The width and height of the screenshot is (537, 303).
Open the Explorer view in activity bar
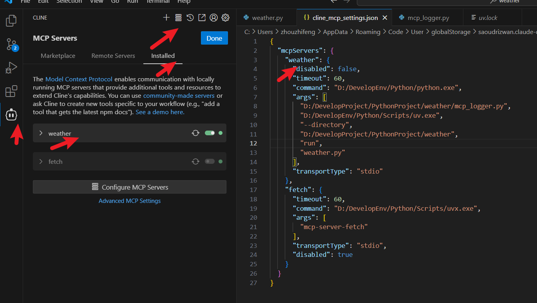tap(11, 20)
